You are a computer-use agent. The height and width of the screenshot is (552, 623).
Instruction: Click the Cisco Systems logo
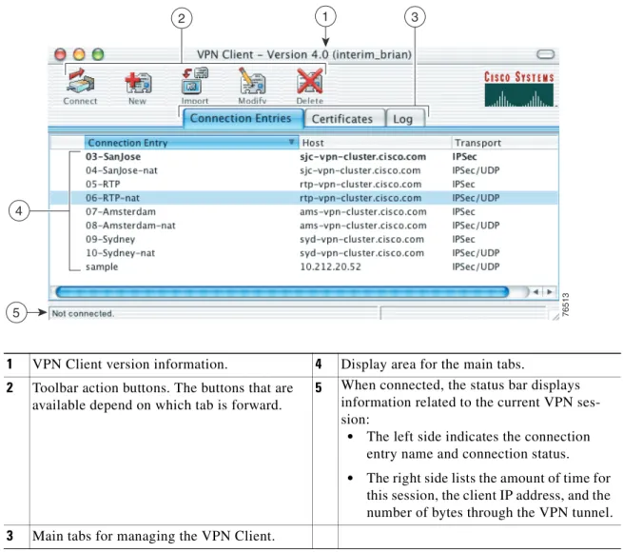[519, 89]
